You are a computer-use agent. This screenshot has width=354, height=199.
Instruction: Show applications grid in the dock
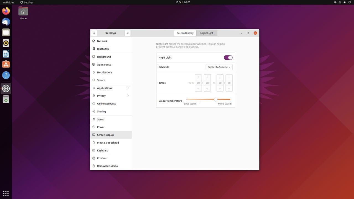pos(6,193)
